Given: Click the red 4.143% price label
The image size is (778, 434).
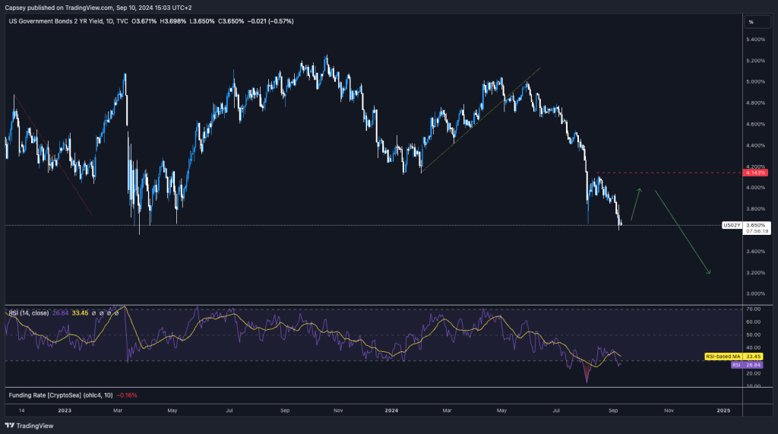Looking at the screenshot, I should (755, 174).
